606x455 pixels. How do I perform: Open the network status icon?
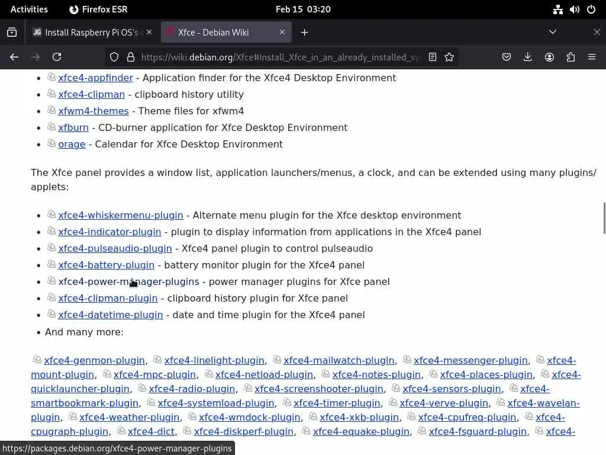557,9
